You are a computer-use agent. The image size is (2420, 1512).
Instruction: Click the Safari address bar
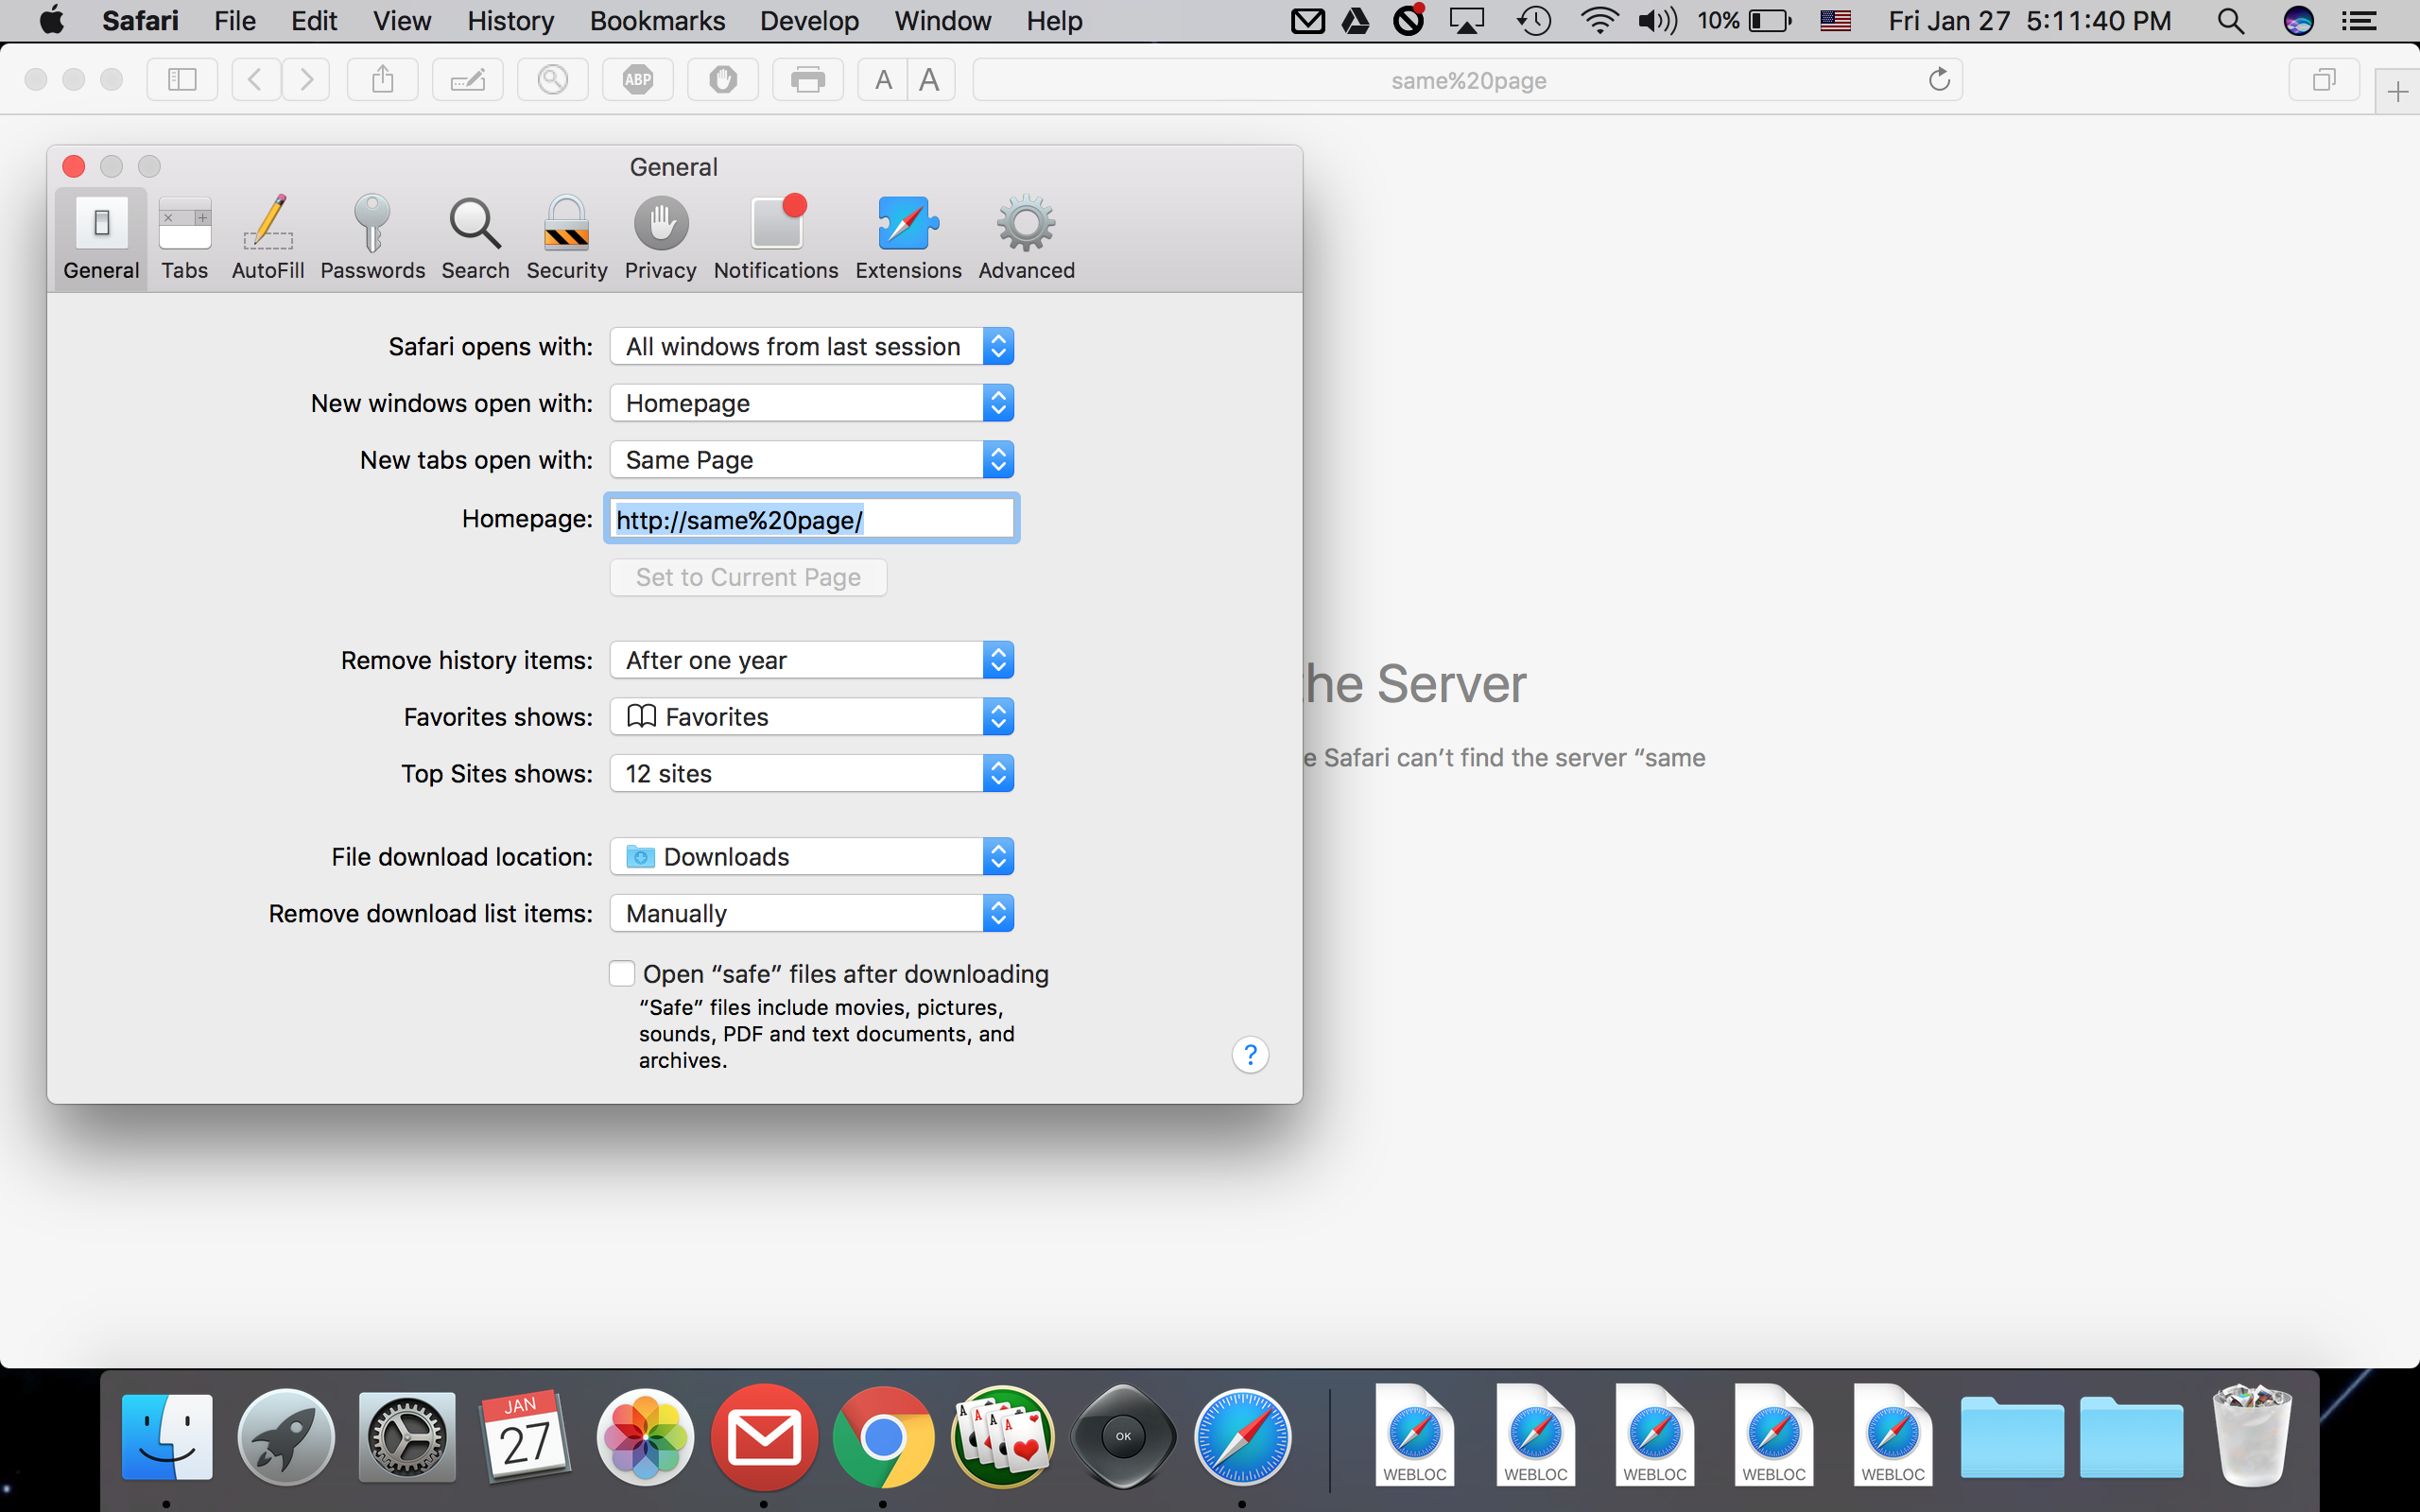(1467, 80)
